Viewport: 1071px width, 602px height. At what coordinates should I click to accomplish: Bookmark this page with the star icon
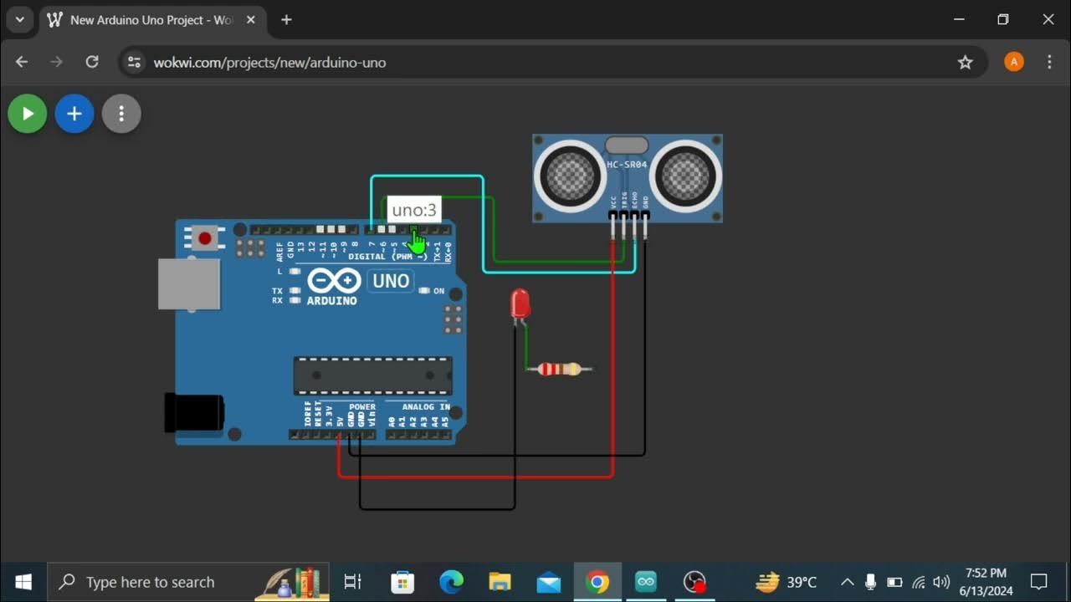pyautogui.click(x=966, y=62)
